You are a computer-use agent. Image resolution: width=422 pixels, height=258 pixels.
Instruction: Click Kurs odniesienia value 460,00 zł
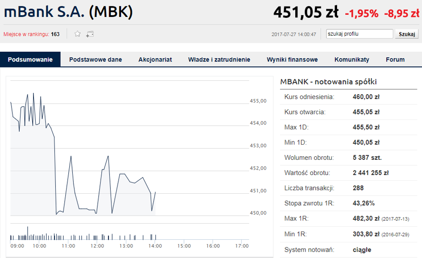pyautogui.click(x=366, y=97)
